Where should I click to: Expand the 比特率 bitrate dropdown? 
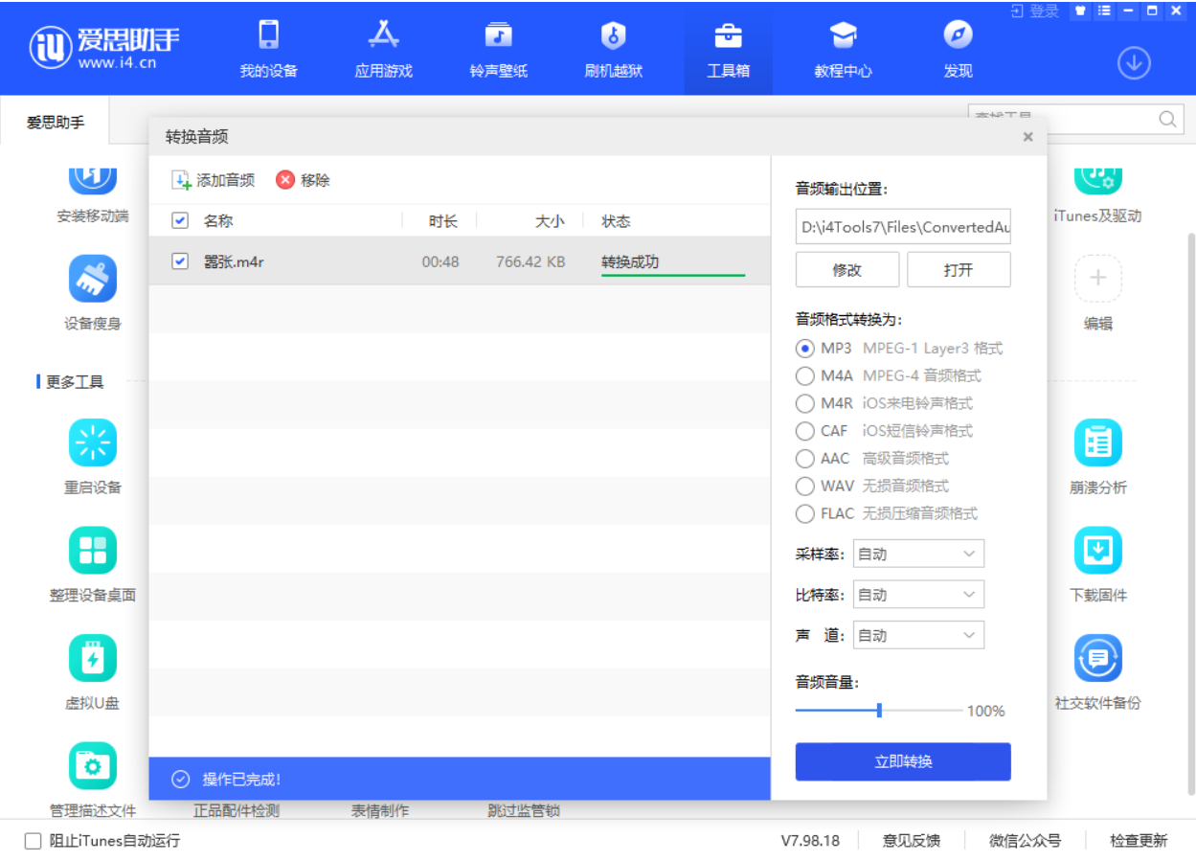pos(917,594)
